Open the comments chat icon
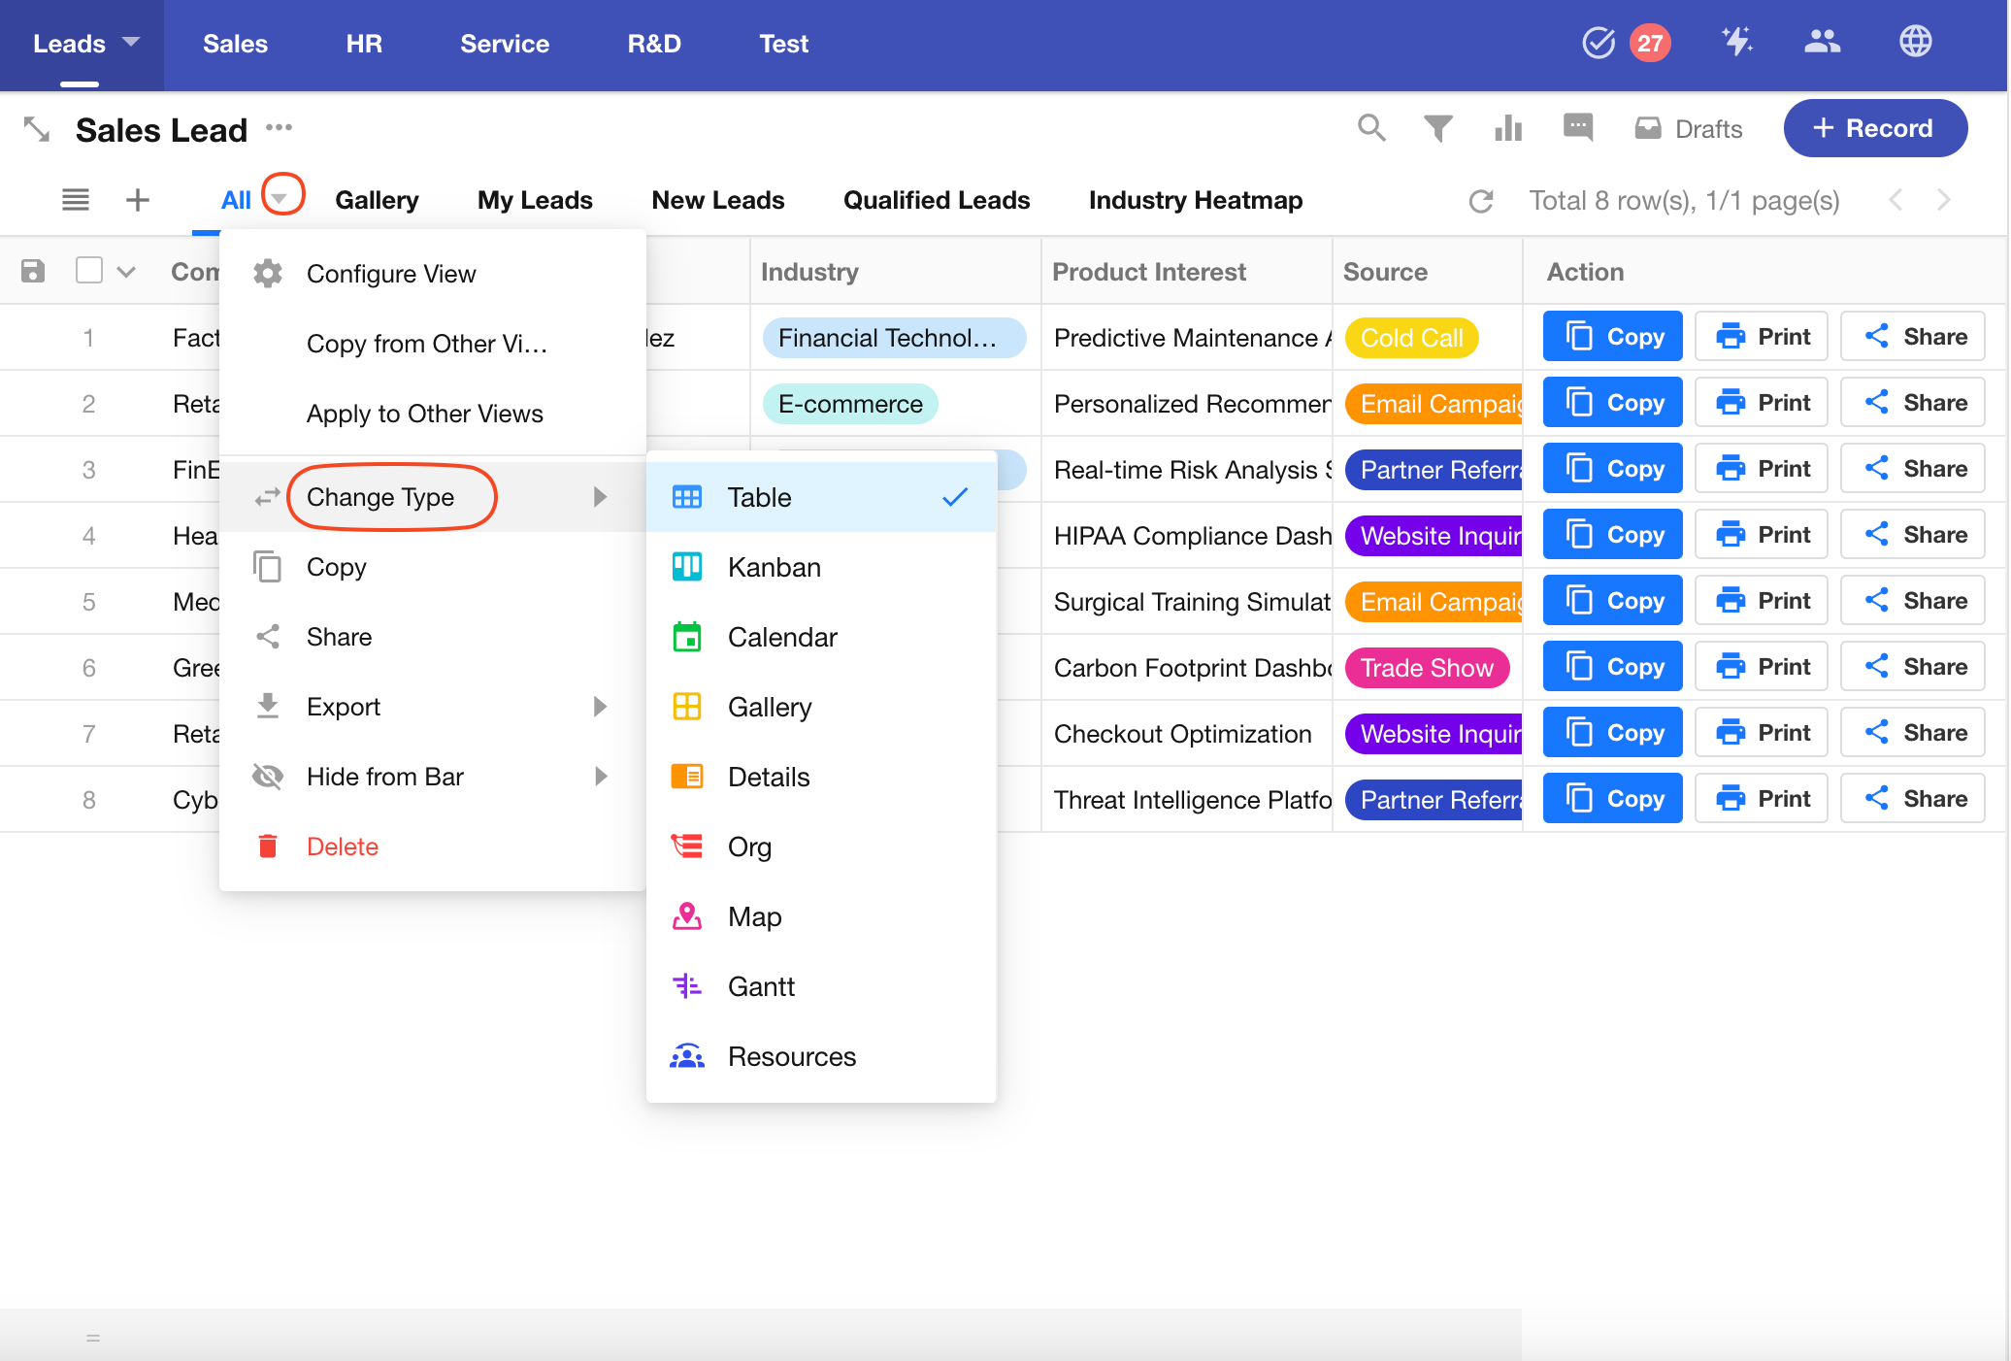This screenshot has width=2011, height=1361. [1578, 127]
